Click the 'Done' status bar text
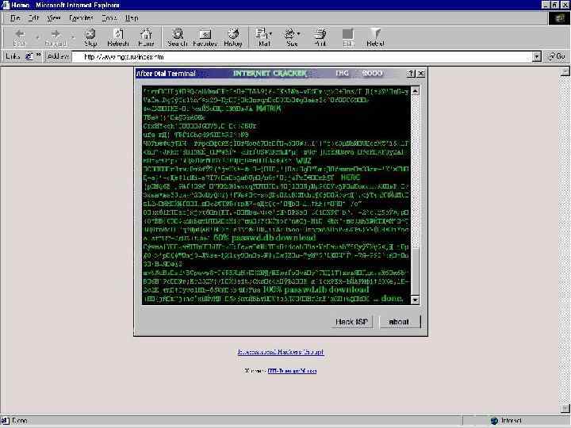The height and width of the screenshot is (428, 571). (x=20, y=421)
